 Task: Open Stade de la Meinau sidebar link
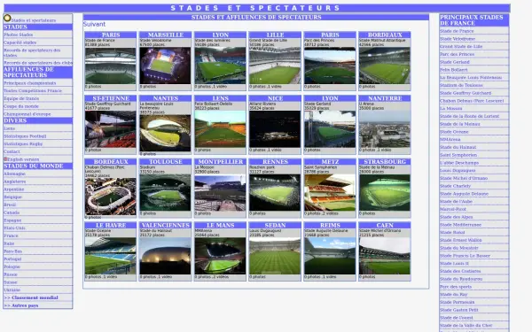459,124
